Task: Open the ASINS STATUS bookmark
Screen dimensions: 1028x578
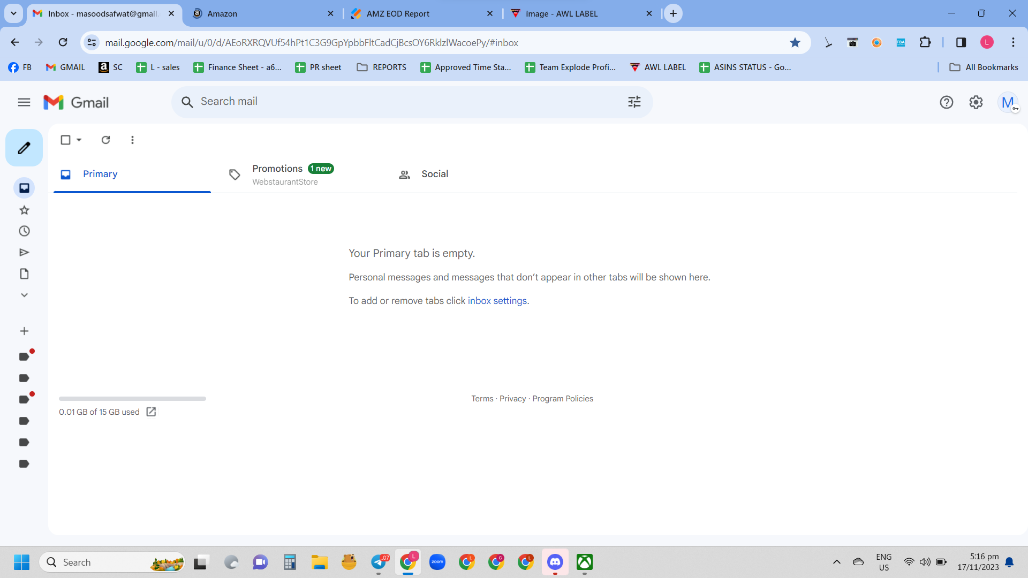Action: [745, 67]
